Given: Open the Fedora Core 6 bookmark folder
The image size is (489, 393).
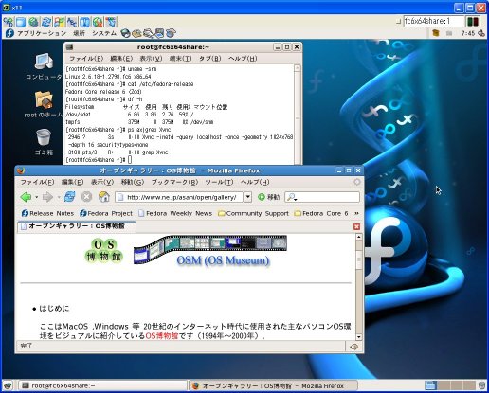Looking at the screenshot, I should click(321, 214).
